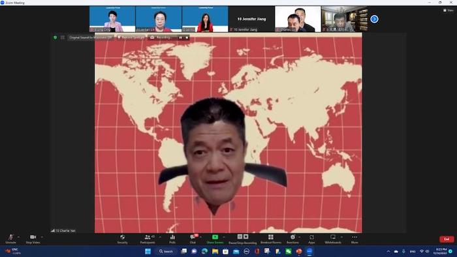The width and height of the screenshot is (457, 257).
Task: Open Breakout Rooms
Action: click(271, 237)
